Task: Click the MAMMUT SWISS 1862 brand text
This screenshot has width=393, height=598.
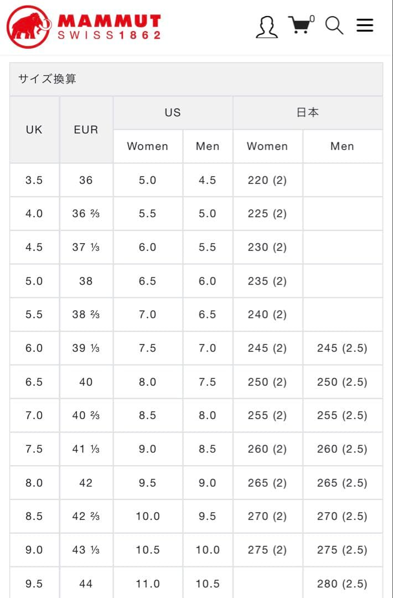Action: coord(109,27)
